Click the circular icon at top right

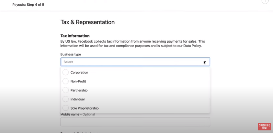(265, 1)
